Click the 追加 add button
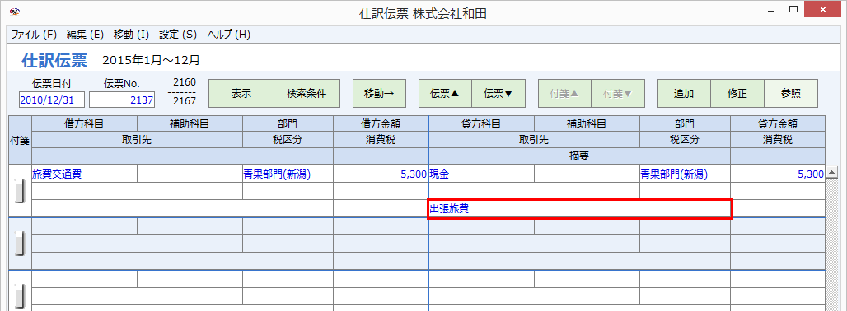This screenshot has height=311, width=847. coord(683,93)
